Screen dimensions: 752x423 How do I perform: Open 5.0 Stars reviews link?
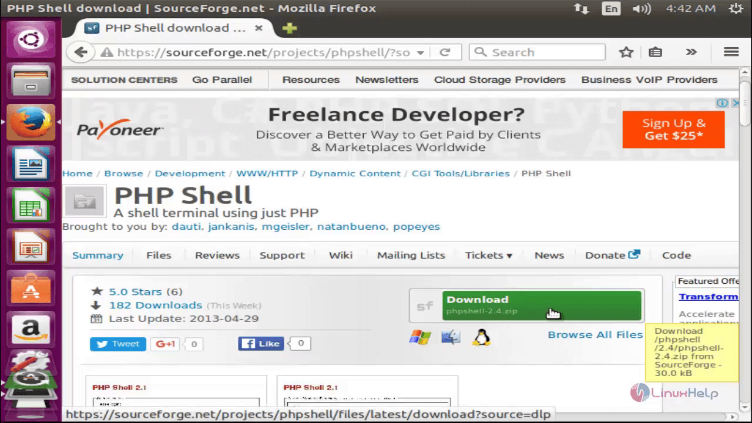point(137,291)
